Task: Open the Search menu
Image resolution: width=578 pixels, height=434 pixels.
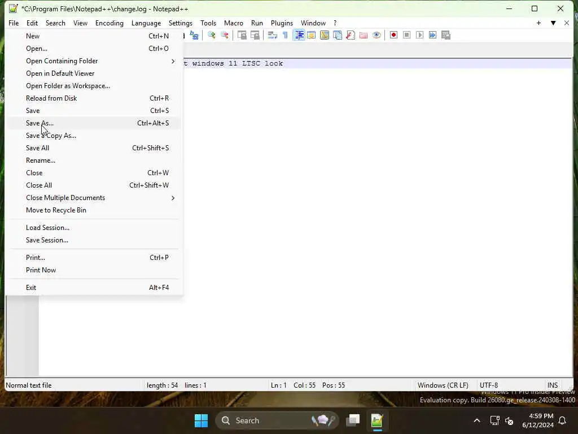Action: tap(55, 23)
